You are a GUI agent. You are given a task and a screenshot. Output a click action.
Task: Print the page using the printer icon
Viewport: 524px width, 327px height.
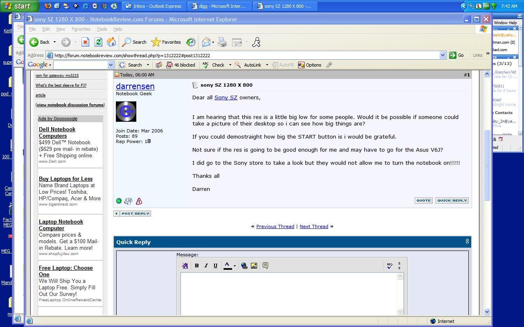(222, 42)
